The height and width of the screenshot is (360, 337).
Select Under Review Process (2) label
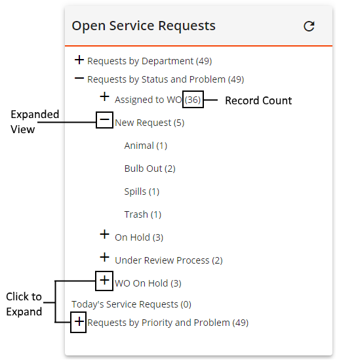(x=168, y=260)
